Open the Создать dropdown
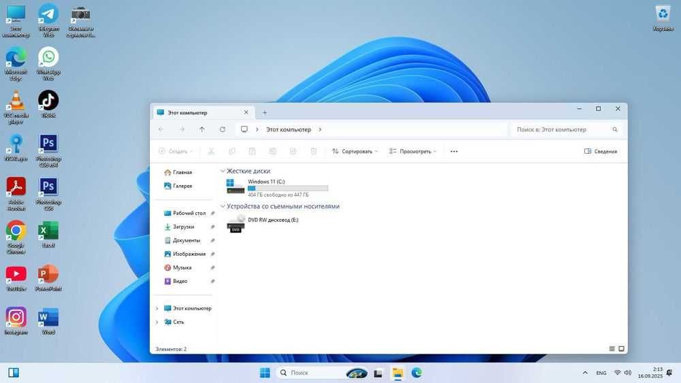This screenshot has height=383, width=681. (x=176, y=151)
